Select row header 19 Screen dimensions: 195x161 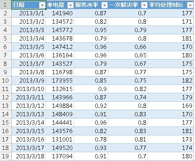(x=6, y=156)
